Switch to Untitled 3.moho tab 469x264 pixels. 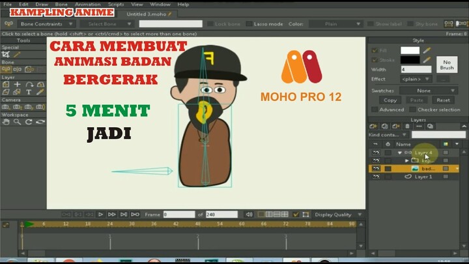point(149,14)
